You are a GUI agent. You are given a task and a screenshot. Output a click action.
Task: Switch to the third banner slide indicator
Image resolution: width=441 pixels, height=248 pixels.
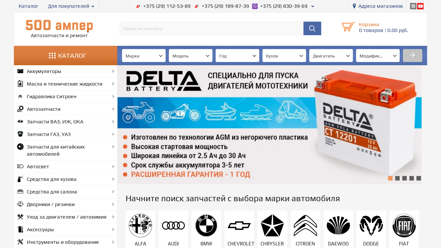[405, 178]
